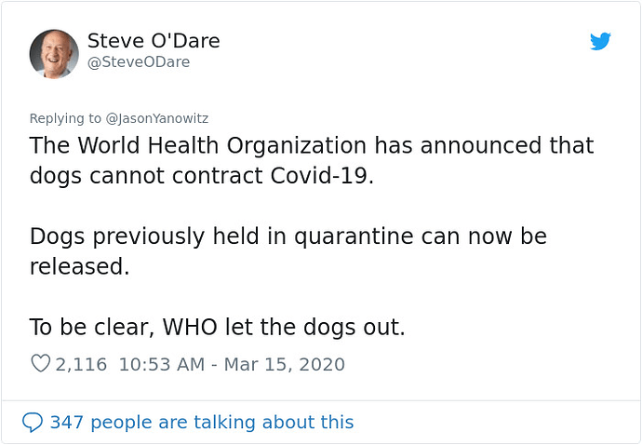
Task: Click the Twitter bird logo
Action: coord(600,41)
